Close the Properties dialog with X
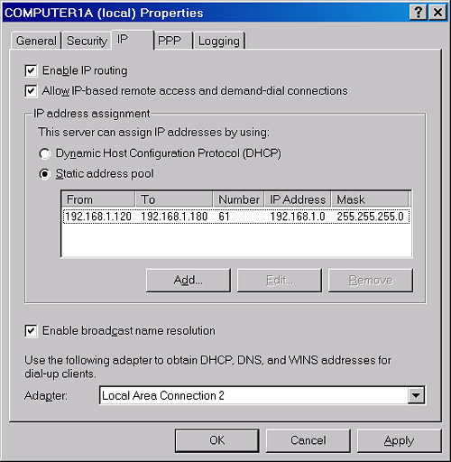The height and width of the screenshot is (462, 451). tap(437, 13)
